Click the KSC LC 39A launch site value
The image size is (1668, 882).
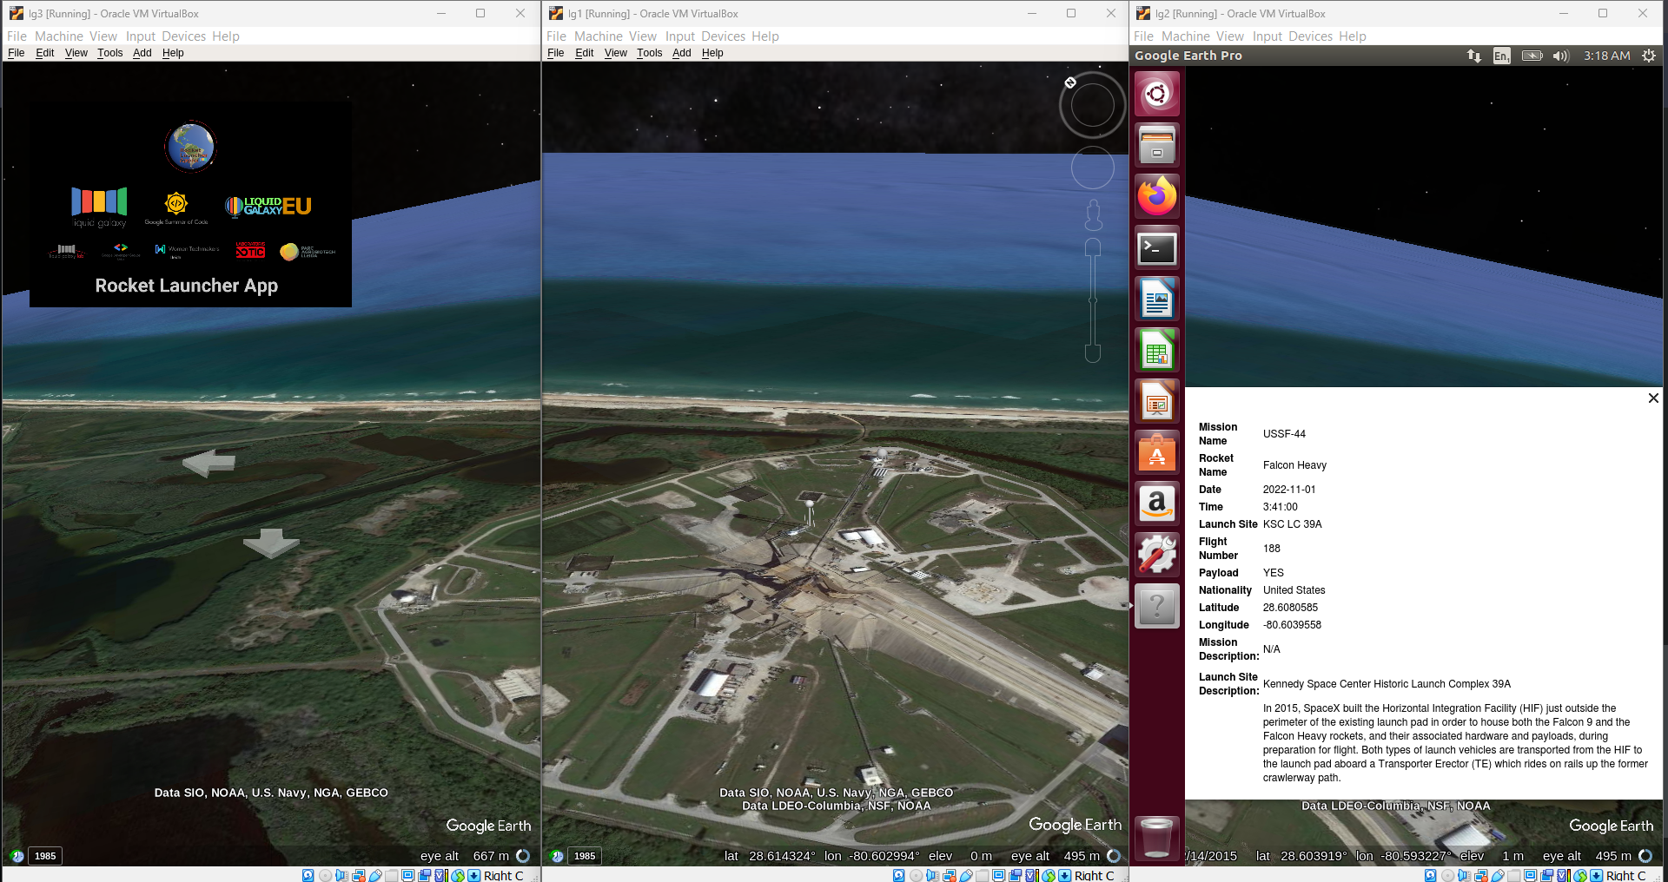(1292, 524)
